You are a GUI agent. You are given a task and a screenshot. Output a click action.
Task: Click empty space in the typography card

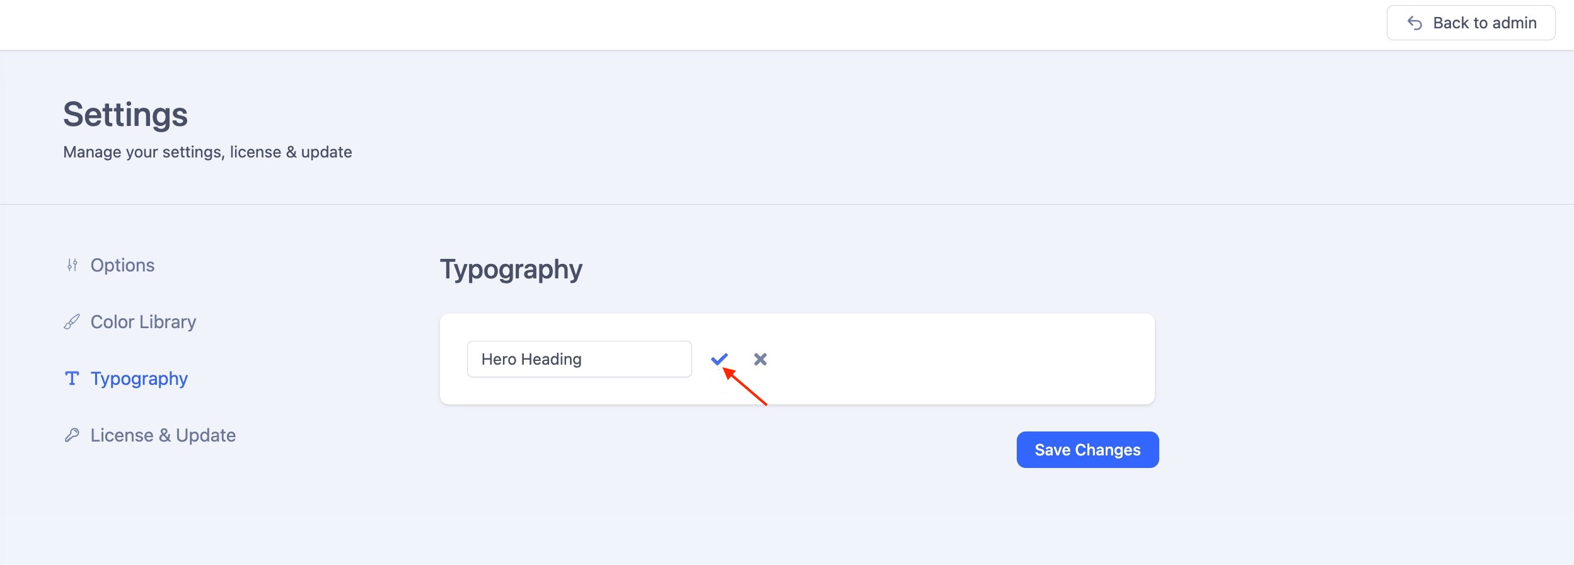tap(958, 359)
